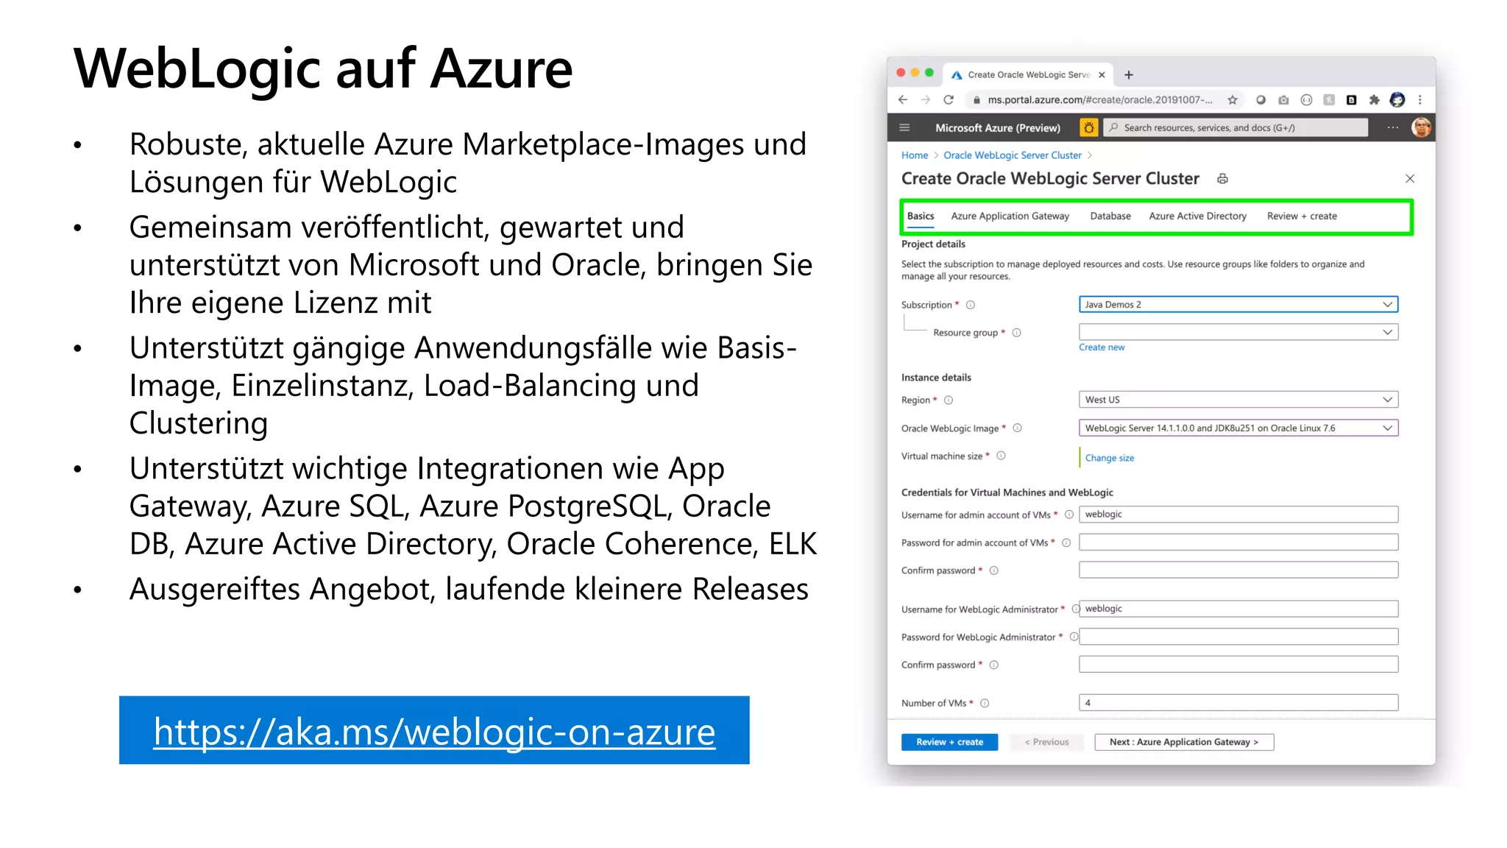Show info for Subscription field
The image size is (1507, 848).
(x=971, y=305)
